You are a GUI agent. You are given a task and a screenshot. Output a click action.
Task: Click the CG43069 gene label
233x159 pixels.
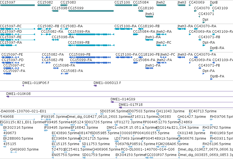pos(197,2)
